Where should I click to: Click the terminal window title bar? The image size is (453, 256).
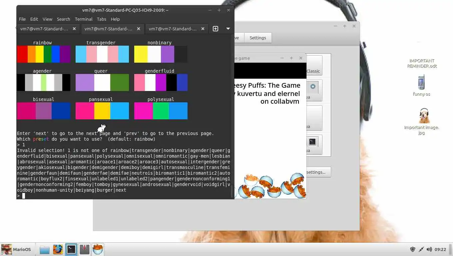pyautogui.click(x=125, y=10)
